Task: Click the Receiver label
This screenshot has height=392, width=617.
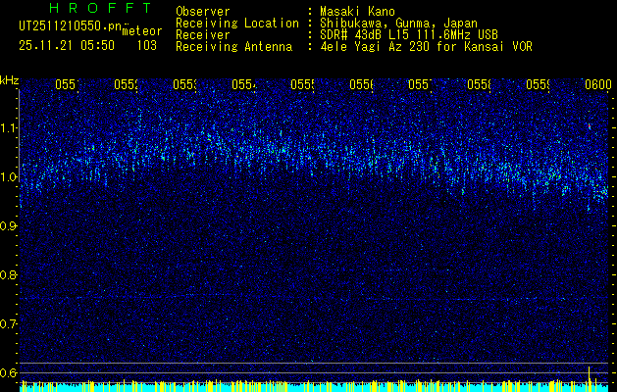Action: pos(203,35)
